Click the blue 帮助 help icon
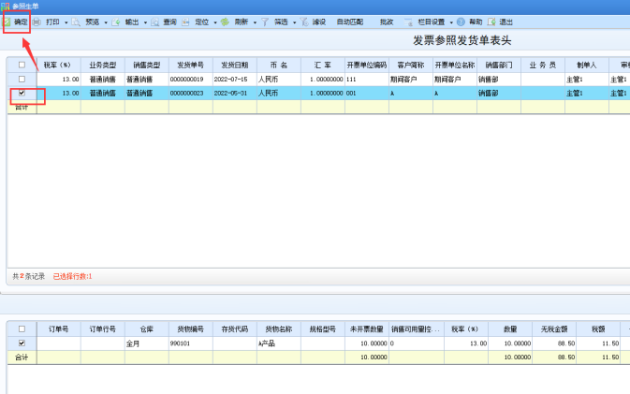 (461, 22)
